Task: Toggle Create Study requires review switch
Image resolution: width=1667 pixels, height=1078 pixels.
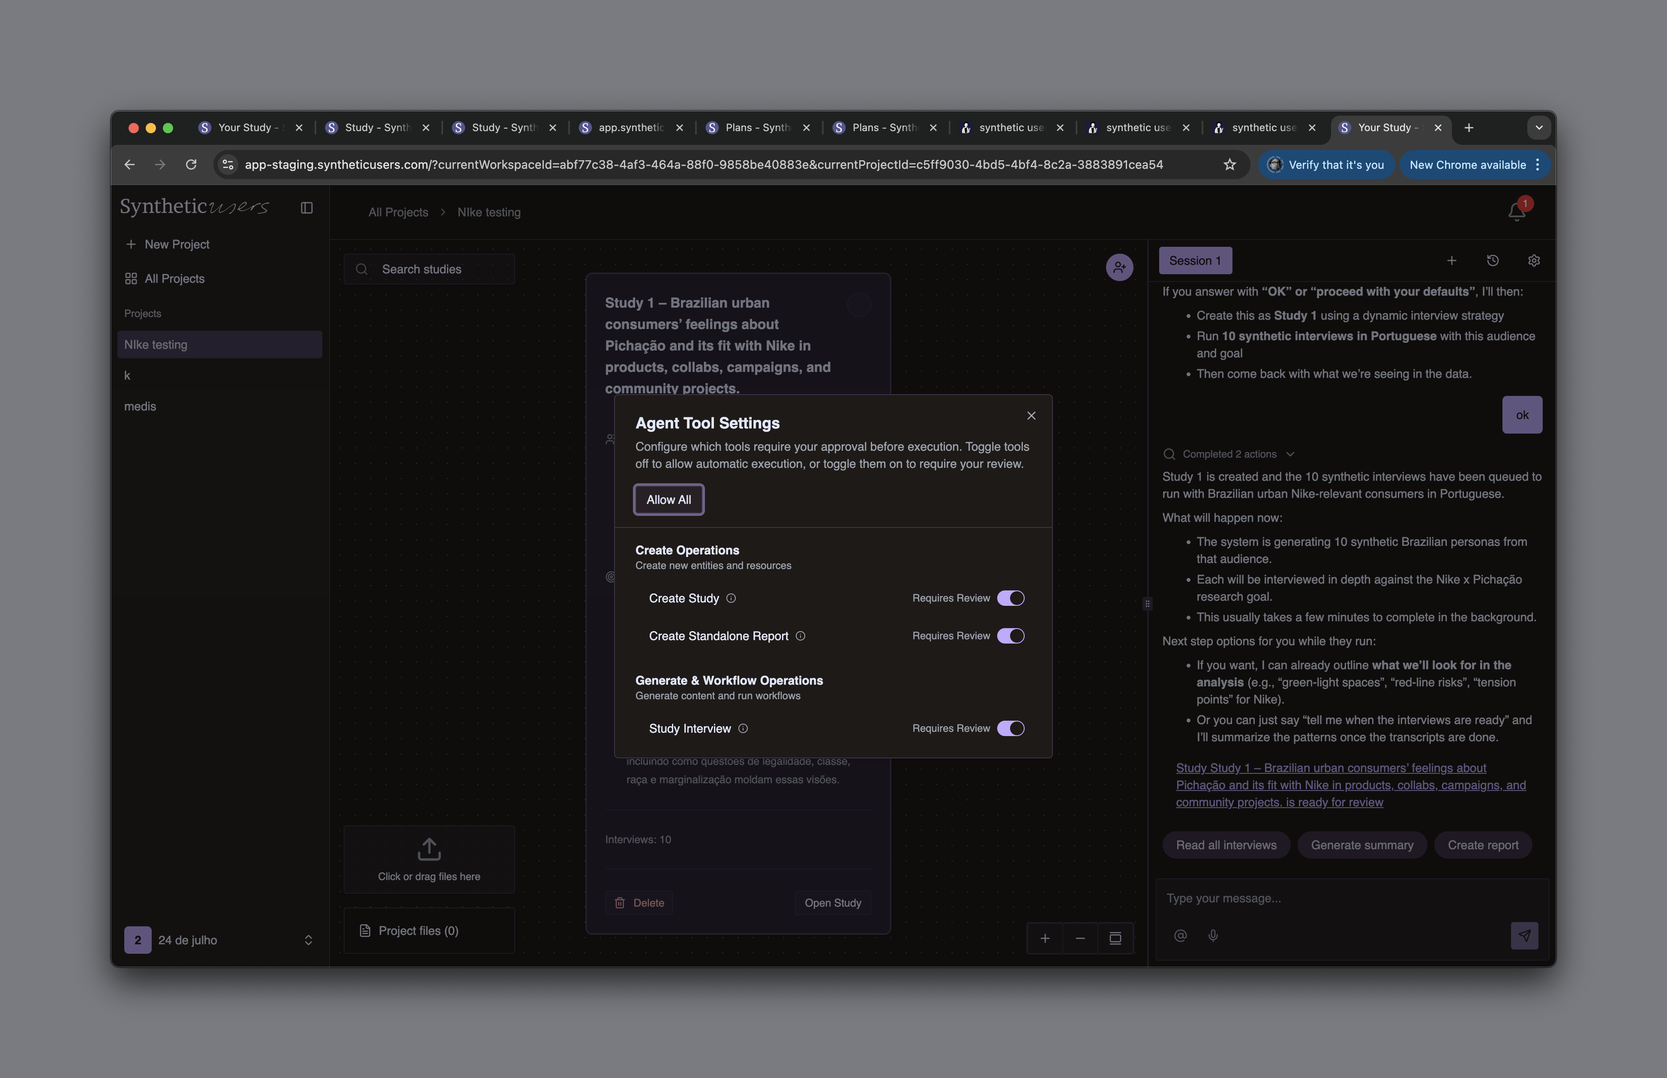Action: point(1010,598)
